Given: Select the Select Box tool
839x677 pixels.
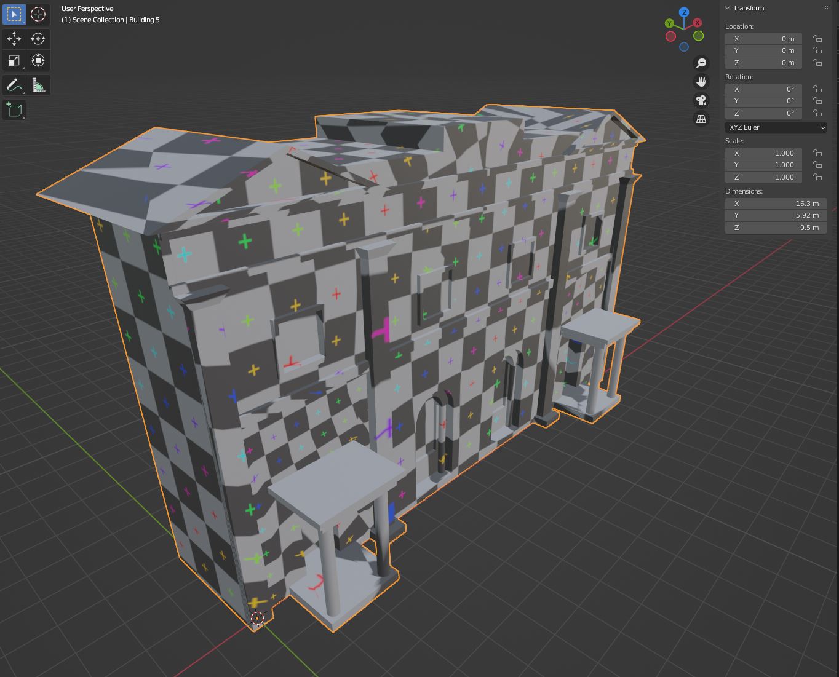Looking at the screenshot, I should (14, 14).
